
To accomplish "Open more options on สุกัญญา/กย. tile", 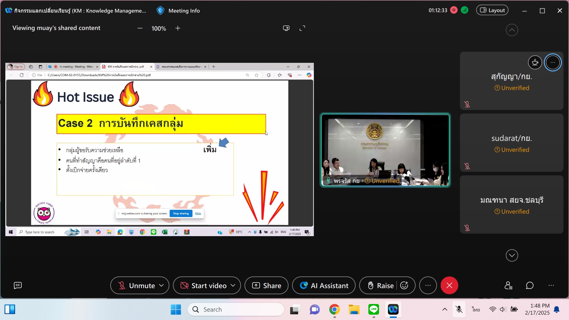I will [553, 63].
